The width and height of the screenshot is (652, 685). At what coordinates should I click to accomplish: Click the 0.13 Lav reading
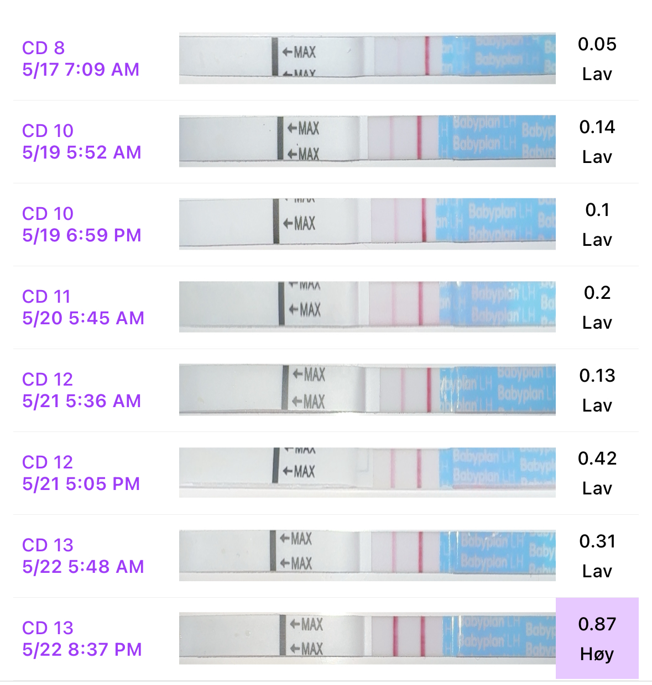pyautogui.click(x=597, y=390)
